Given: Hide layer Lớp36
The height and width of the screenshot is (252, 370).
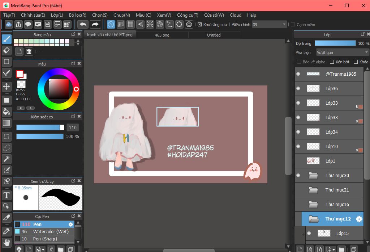Looking at the screenshot, I should coord(298,88).
